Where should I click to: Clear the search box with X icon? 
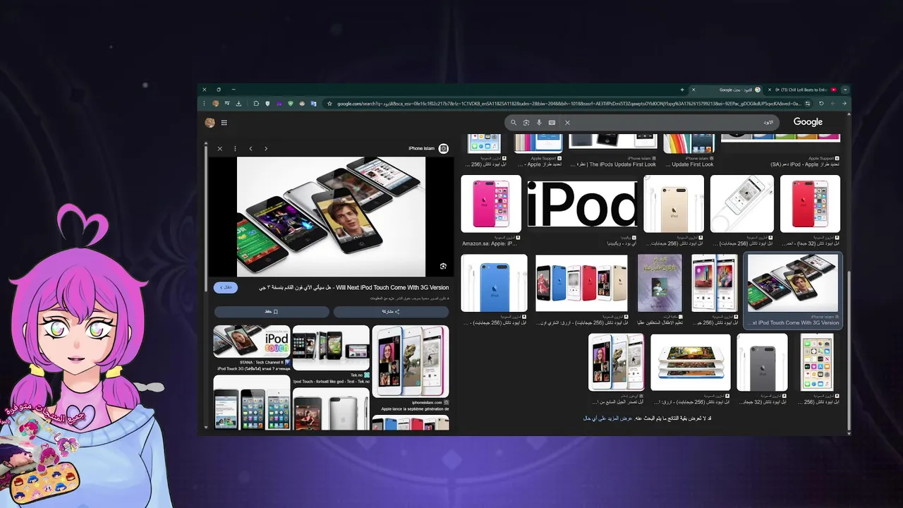point(567,122)
